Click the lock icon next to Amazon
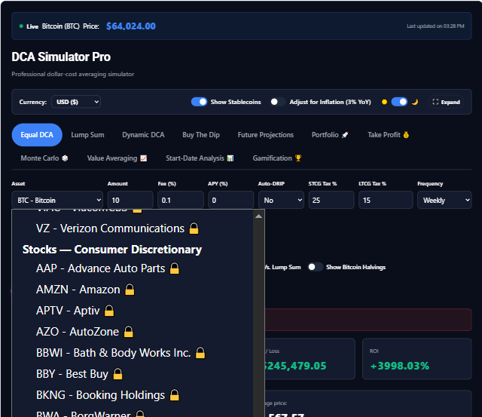482x417 pixels. pyautogui.click(x=130, y=290)
